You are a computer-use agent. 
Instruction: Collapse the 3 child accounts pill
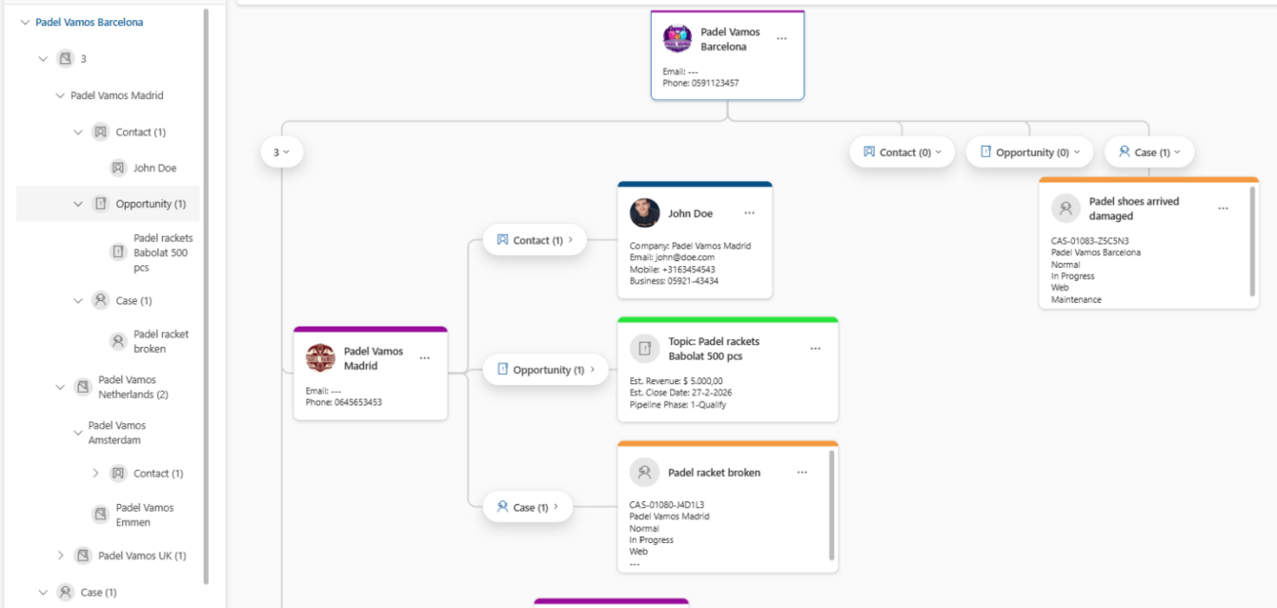click(282, 152)
